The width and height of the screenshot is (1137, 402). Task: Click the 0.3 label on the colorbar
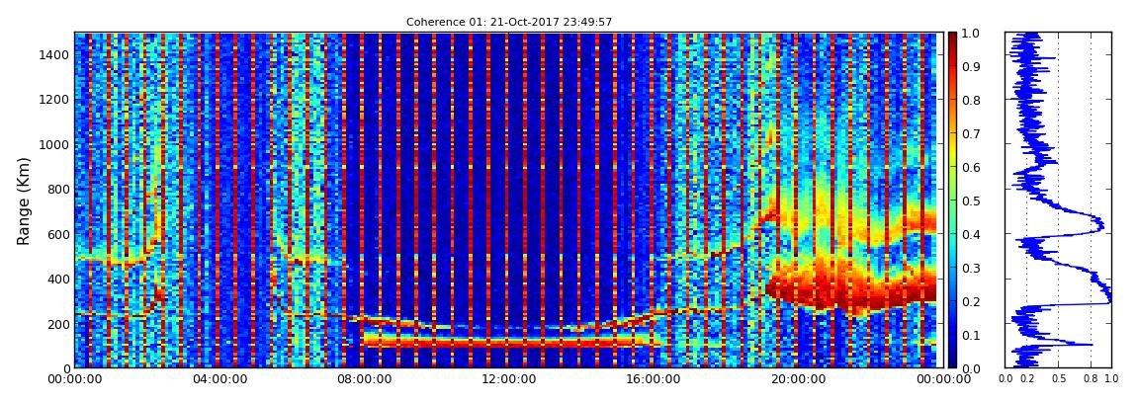[972, 268]
